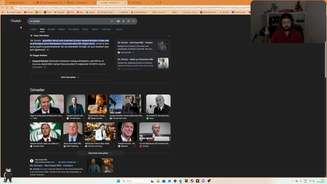Open the Blerp bookmark
Screen dimensions: 327x184
[80, 12]
